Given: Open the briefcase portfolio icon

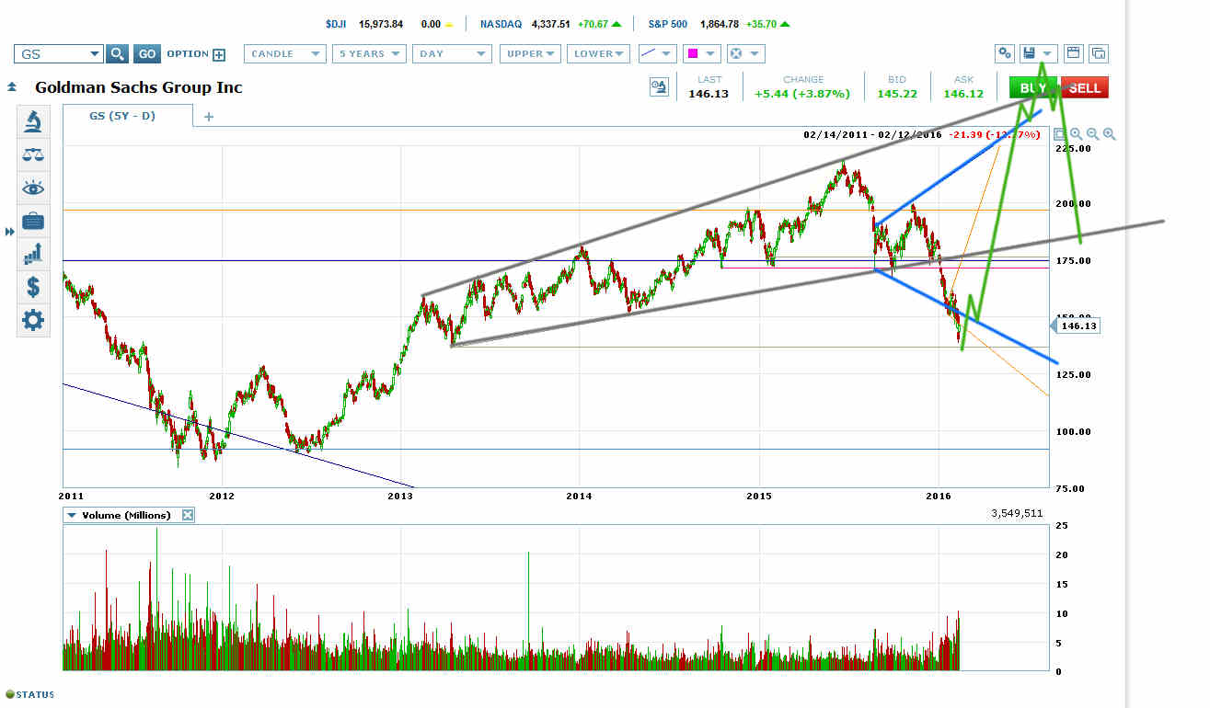Looking at the screenshot, I should point(33,221).
